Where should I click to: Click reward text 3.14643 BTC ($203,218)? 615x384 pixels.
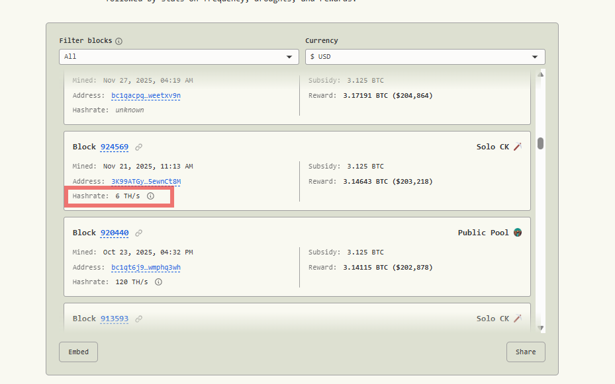tap(388, 181)
